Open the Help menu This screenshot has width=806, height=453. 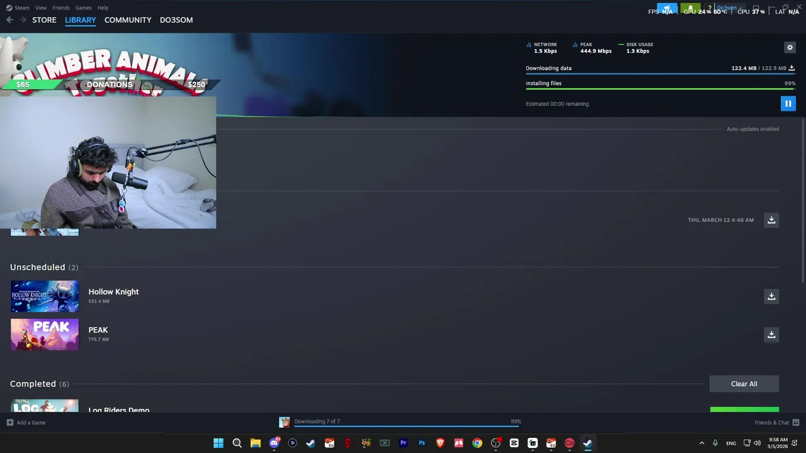(103, 8)
